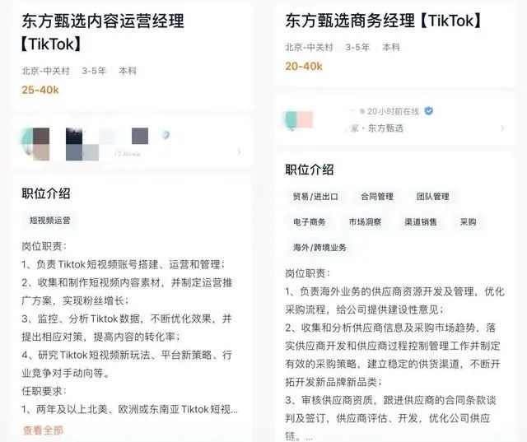This screenshot has width=527, height=442.
Task: Select the 贸易/进出口 tag
Action: click(x=315, y=197)
